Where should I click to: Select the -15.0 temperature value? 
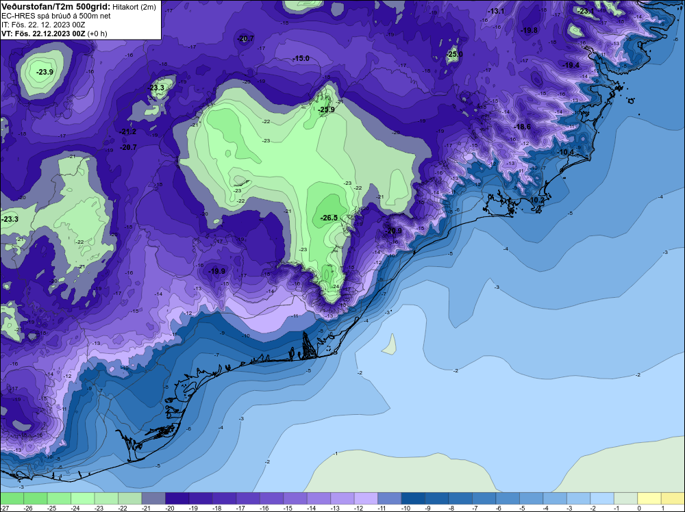[x=301, y=58]
